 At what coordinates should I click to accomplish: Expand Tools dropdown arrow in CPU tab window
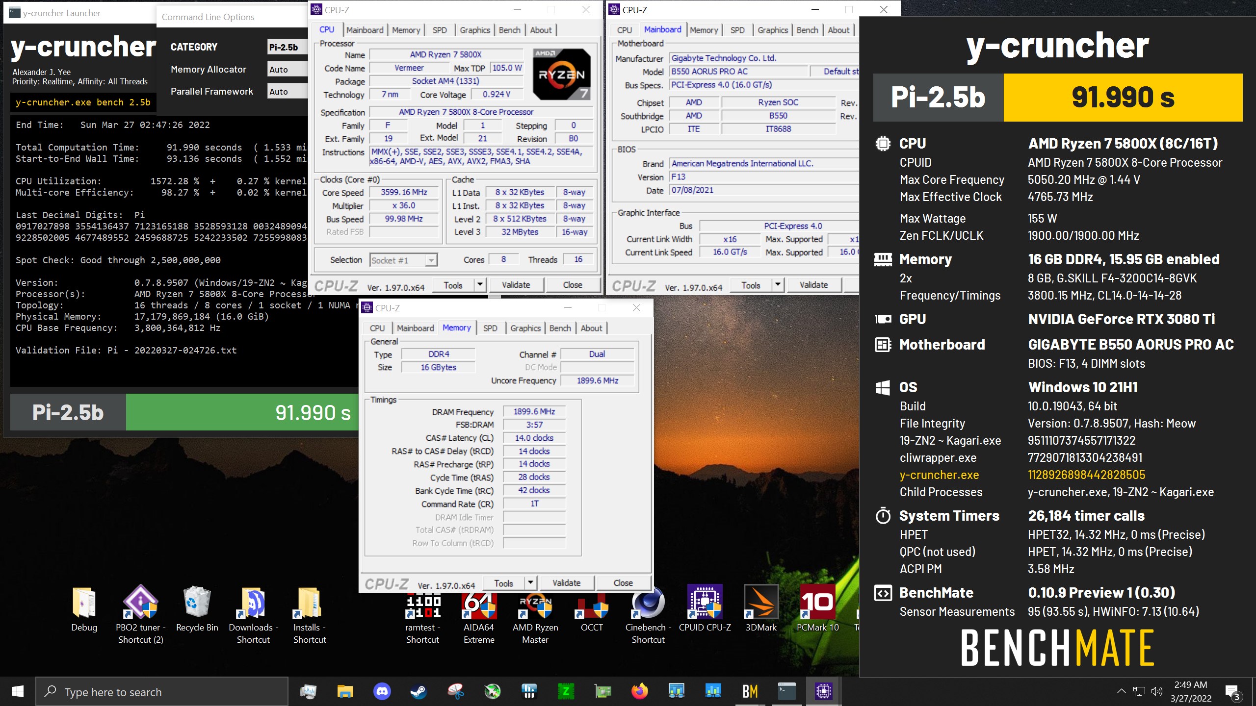pos(480,285)
